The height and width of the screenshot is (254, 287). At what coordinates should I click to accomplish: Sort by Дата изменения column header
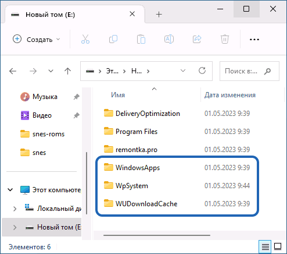point(230,95)
